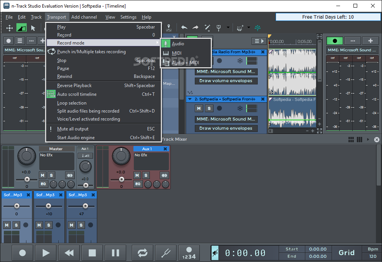
Task: Select Loop selection menu entry
Action: pos(104,103)
